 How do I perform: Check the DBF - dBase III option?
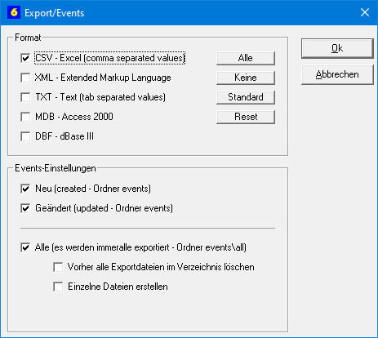[25, 136]
